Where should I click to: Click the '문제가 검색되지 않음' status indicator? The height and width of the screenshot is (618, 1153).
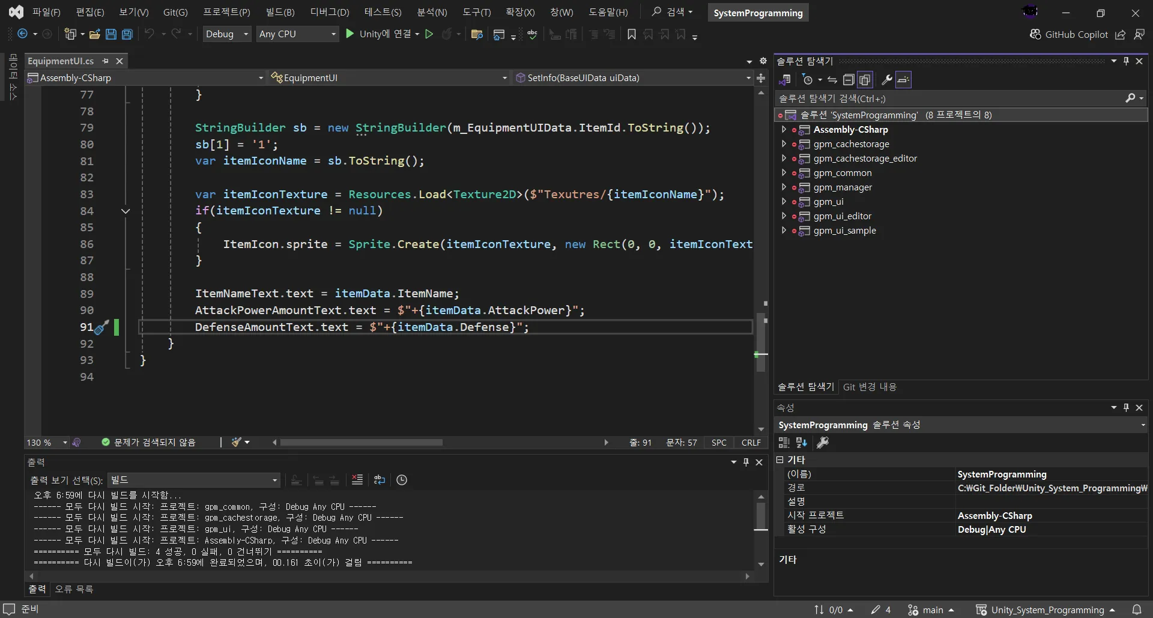point(148,443)
